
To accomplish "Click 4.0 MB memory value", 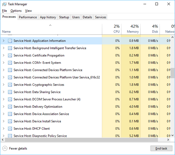I will 134,107.
